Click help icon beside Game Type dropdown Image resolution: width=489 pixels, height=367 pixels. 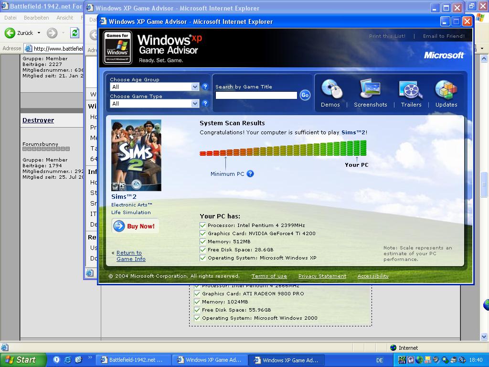point(205,103)
